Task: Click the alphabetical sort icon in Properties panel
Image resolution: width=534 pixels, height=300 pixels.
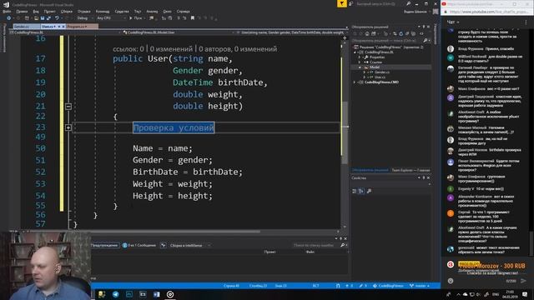Action: click(x=361, y=191)
